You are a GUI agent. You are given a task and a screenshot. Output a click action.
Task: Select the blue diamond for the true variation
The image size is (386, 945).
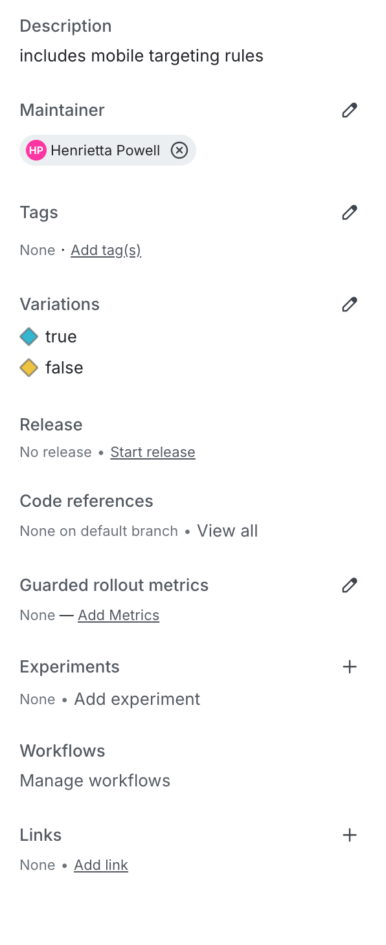coord(30,336)
